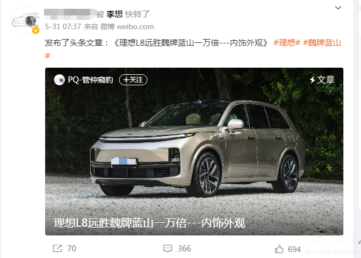Open comments via speech bubble icon
This screenshot has height=258, width=361.
(x=168, y=249)
